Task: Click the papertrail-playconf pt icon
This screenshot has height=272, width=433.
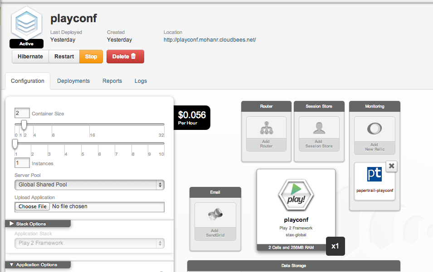Action: [x=375, y=175]
